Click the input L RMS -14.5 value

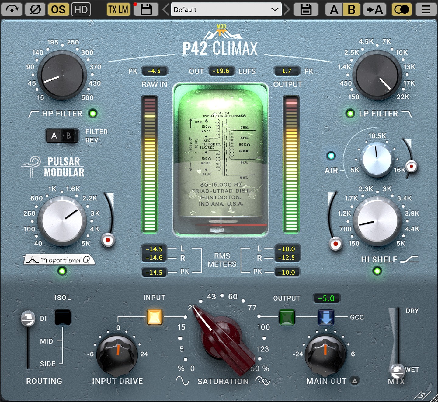click(x=154, y=249)
